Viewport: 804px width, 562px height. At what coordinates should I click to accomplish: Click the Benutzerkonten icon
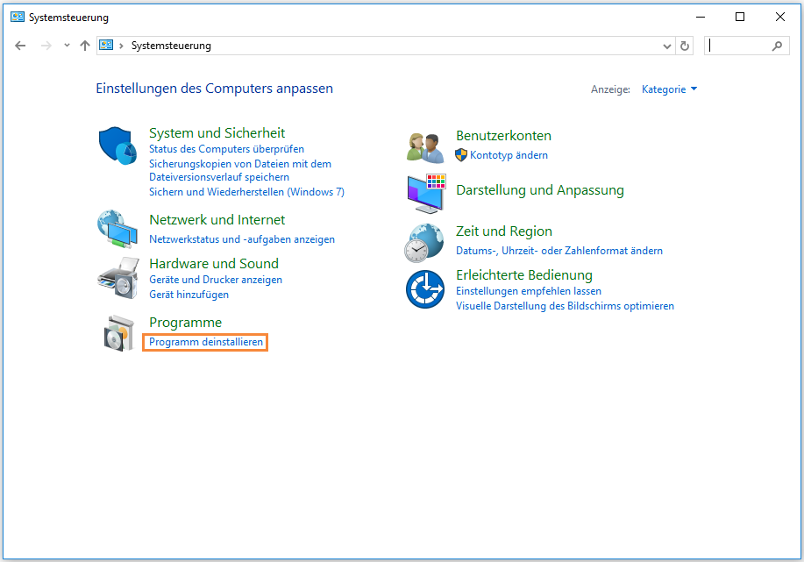(x=424, y=146)
